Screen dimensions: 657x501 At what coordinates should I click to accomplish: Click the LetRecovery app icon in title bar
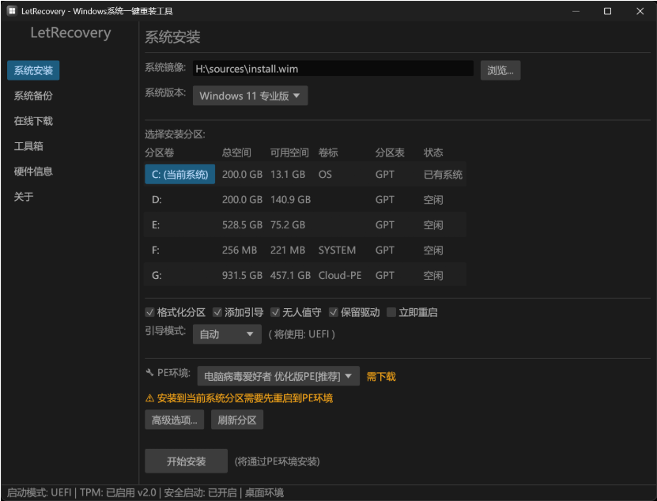(11, 12)
